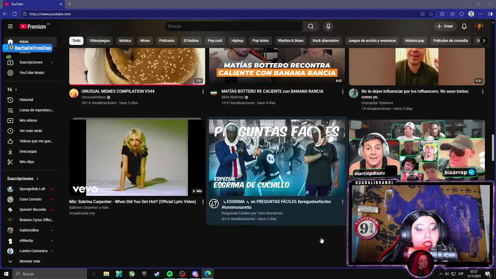Viewport: 496px width, 279px height.
Task: Open the MDA Noticias channel avatar
Action: point(214,93)
